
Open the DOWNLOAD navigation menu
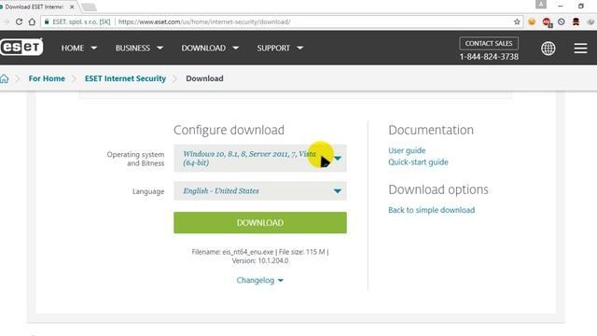pyautogui.click(x=210, y=48)
